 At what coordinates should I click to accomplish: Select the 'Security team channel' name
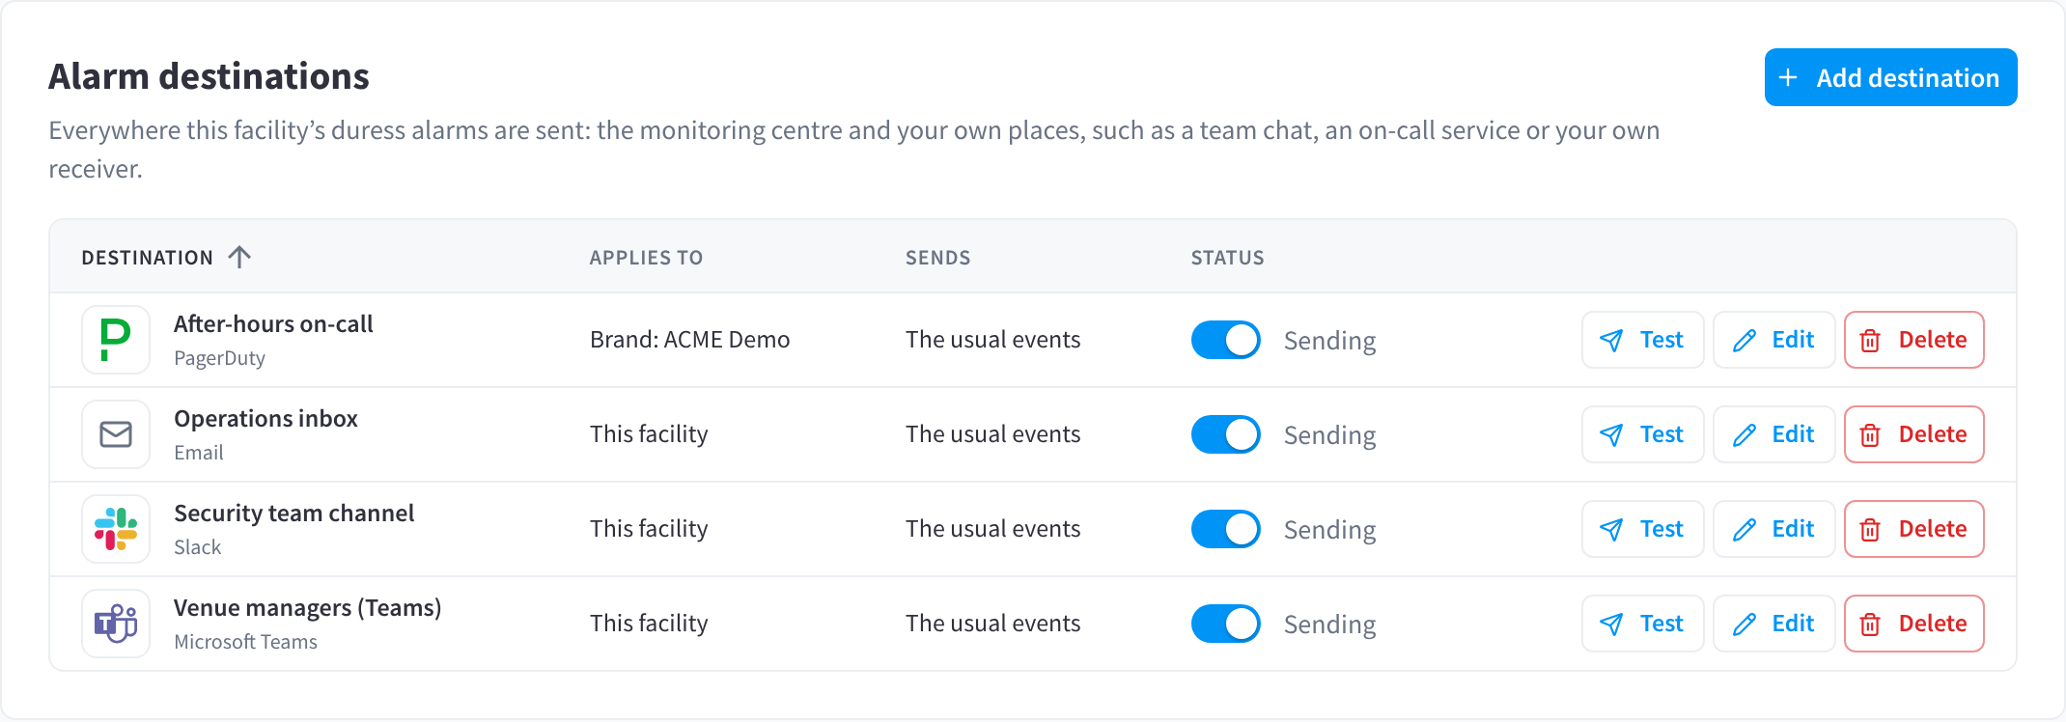tap(293, 514)
